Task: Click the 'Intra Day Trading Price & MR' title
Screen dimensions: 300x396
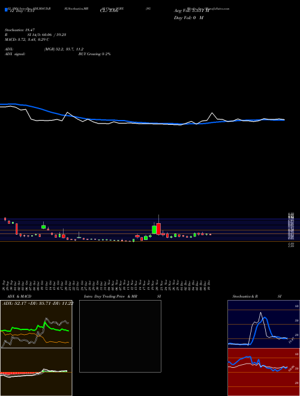Action: click(x=110, y=296)
